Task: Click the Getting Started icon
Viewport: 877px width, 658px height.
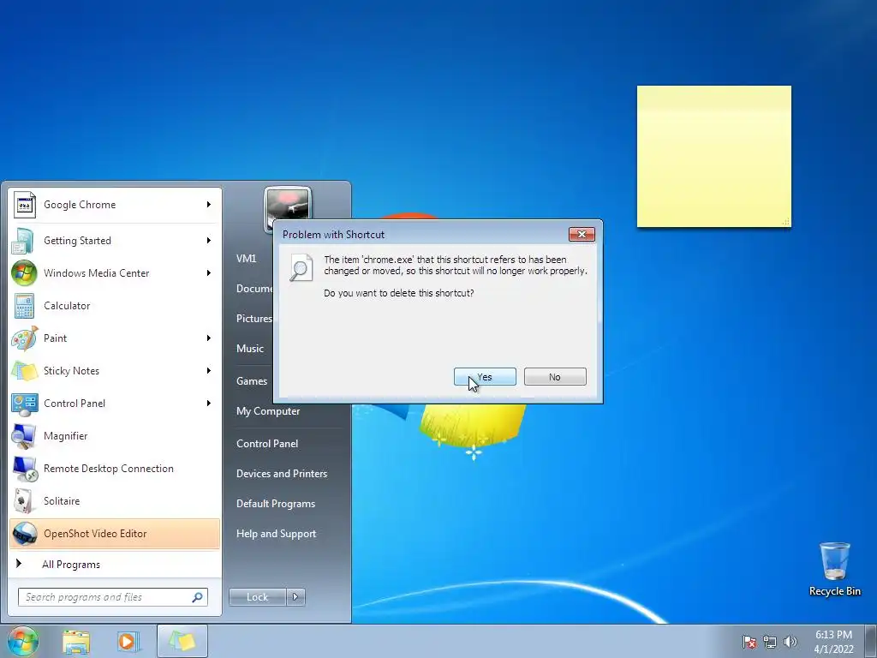Action: point(24,241)
